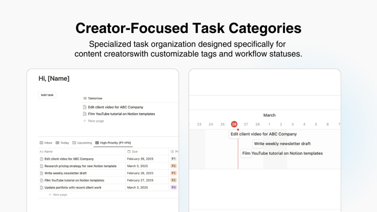
Task: Open Research pricing strategy for new Notion template row
Action: point(80,166)
